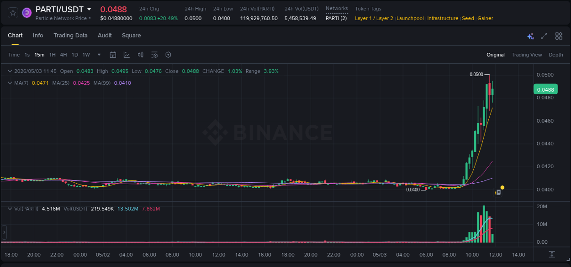The image size is (571, 267).
Task: Open the Seed token tag
Action: point(468,18)
